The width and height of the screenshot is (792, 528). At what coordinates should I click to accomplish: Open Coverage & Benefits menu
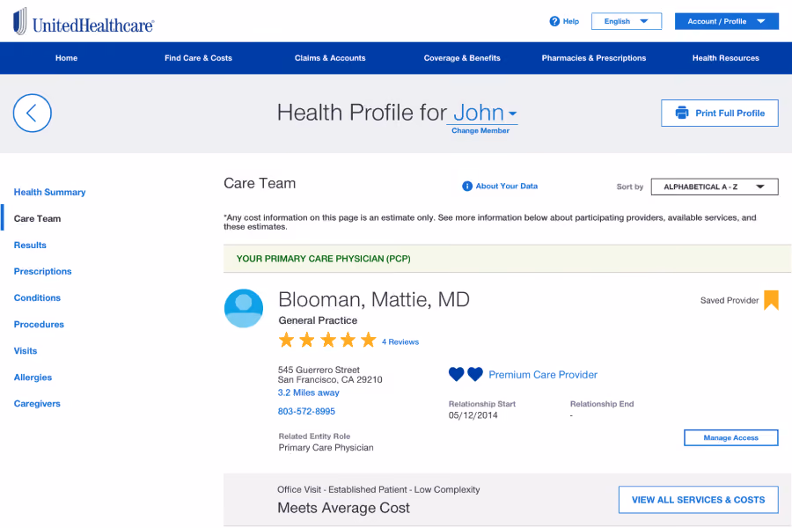click(462, 58)
